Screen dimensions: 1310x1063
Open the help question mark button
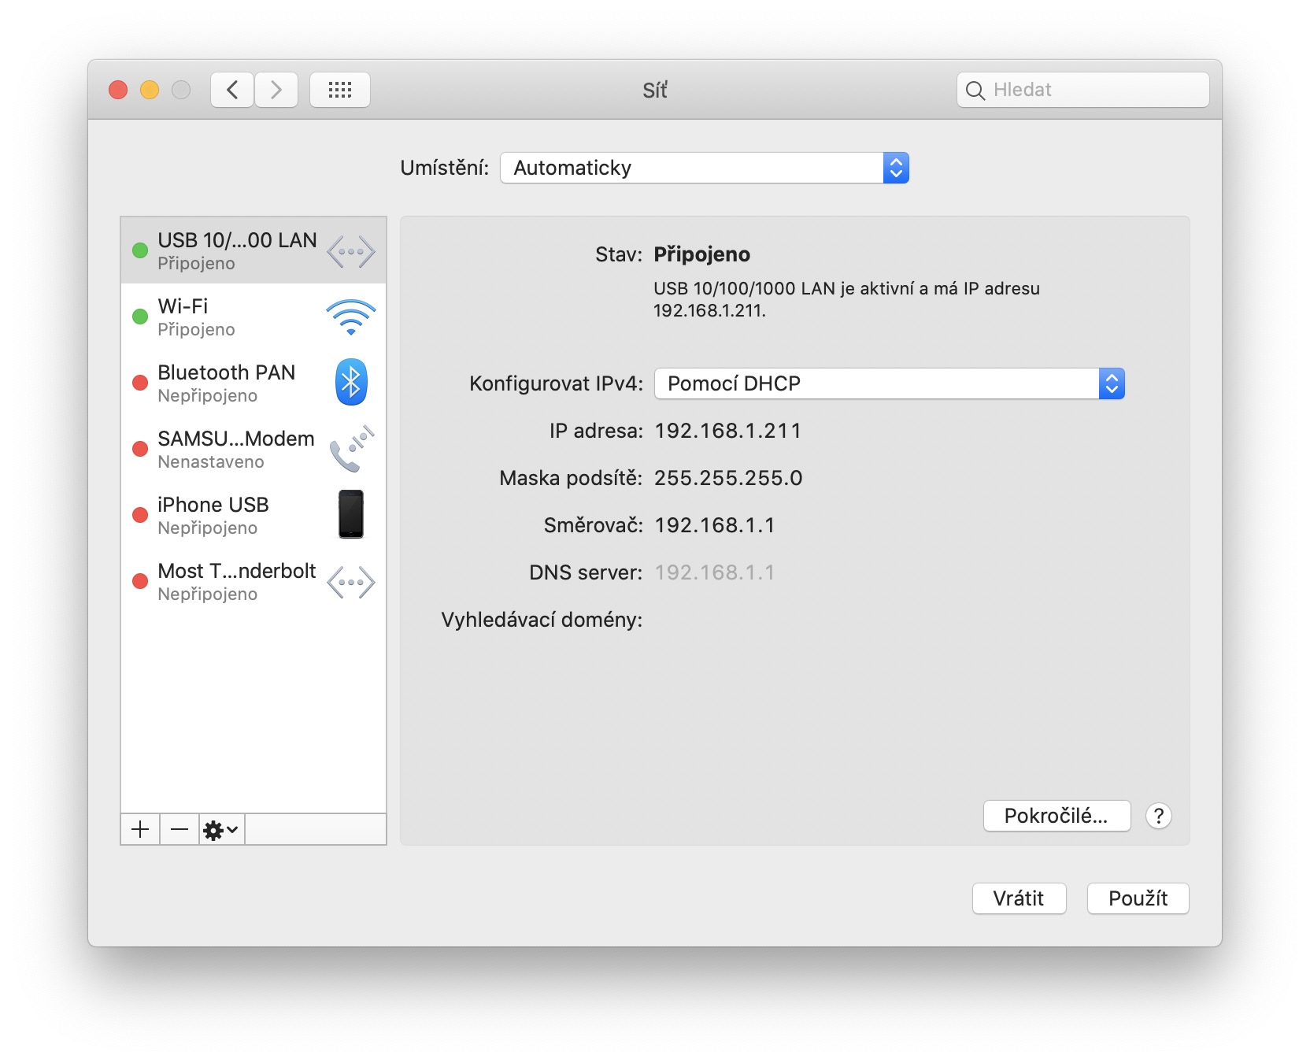click(x=1159, y=816)
